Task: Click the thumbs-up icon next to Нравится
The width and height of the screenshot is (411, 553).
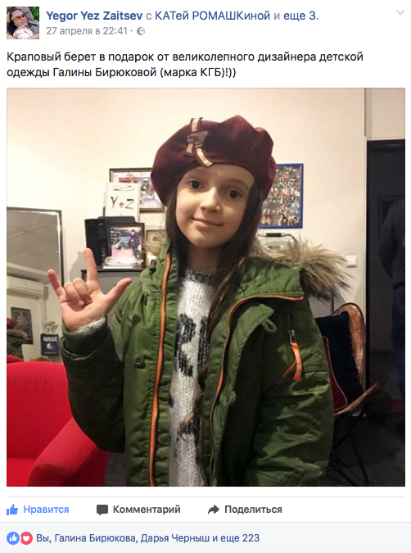Action: (12, 510)
